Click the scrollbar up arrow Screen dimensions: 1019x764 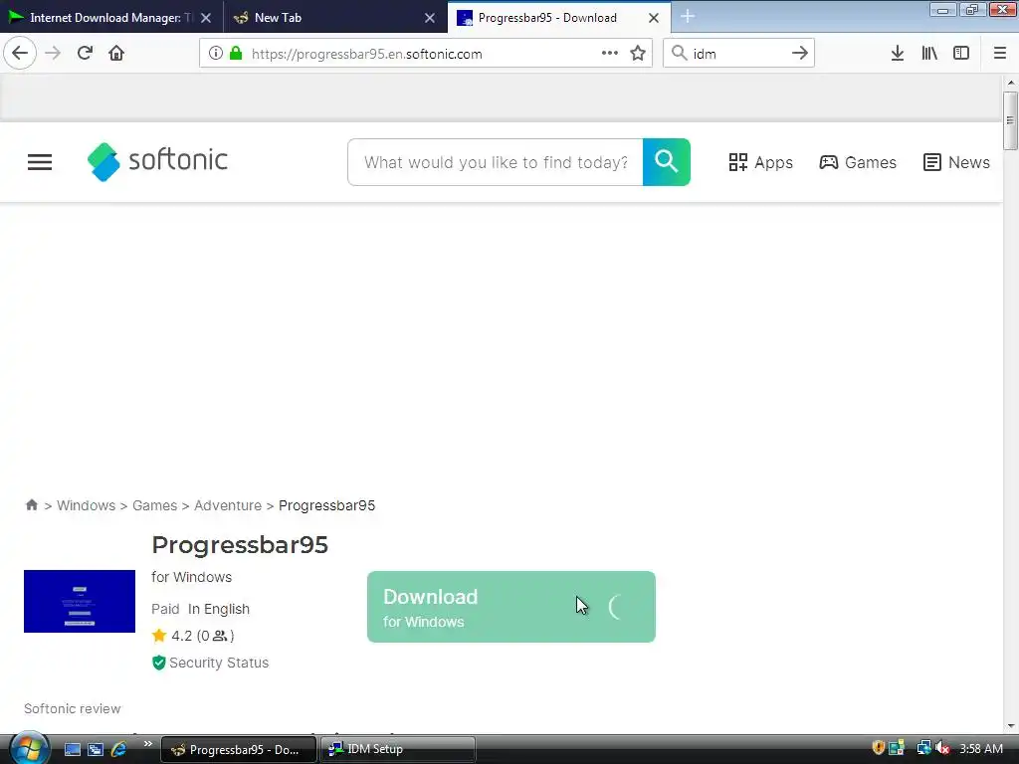tap(1011, 83)
